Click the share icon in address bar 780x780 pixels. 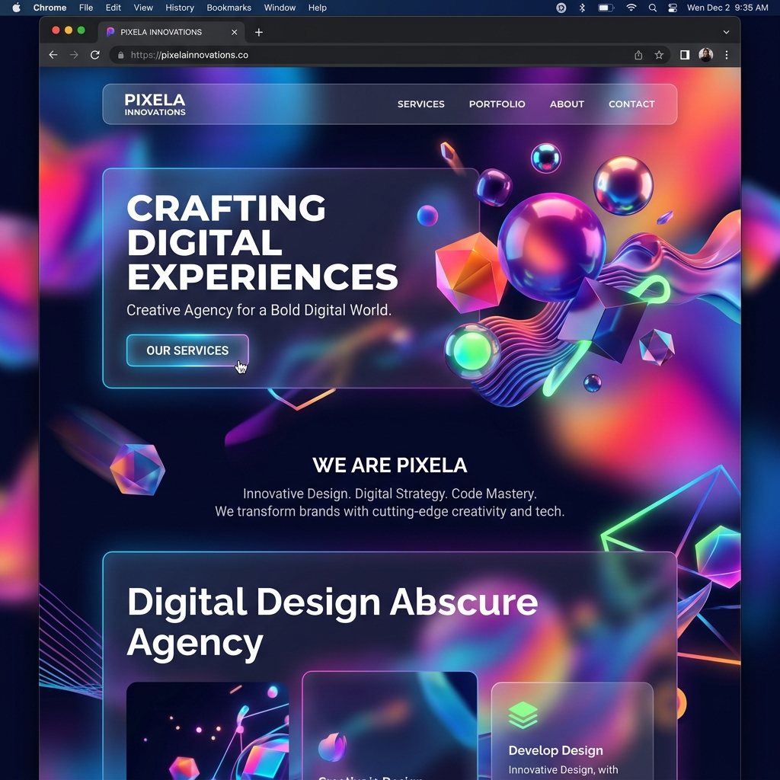(639, 55)
